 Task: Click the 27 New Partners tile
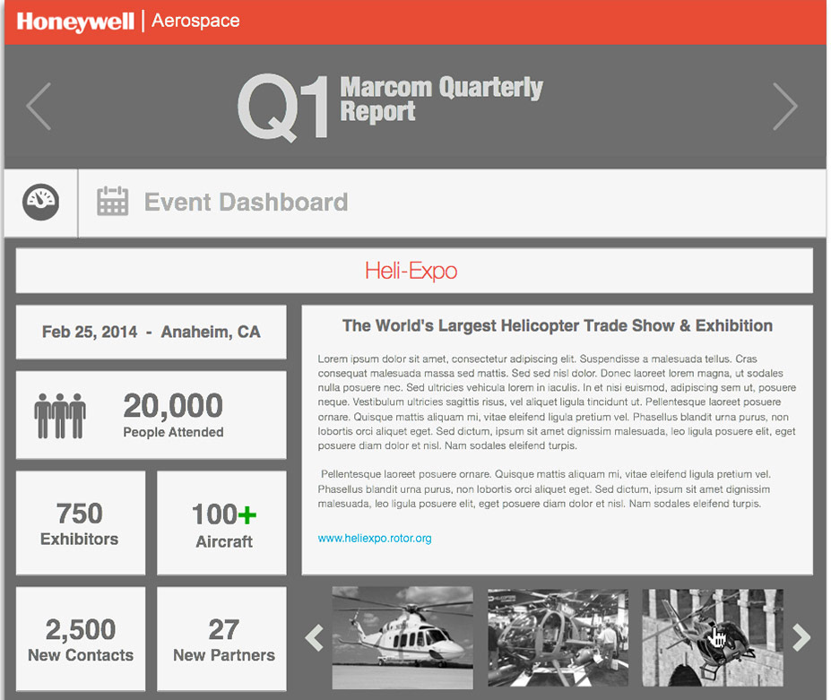click(221, 639)
